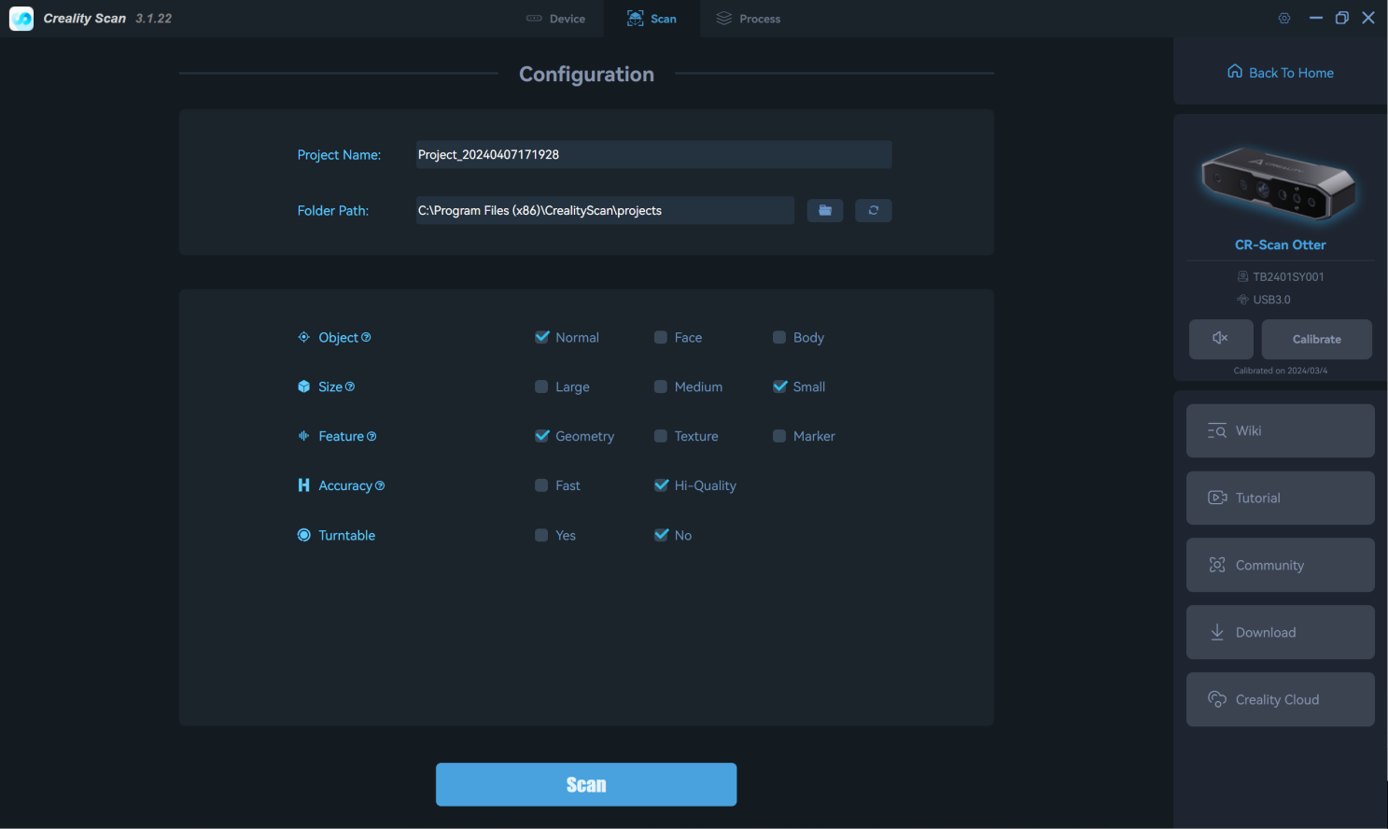
Task: Start scanning with Scan button
Action: [x=586, y=784]
